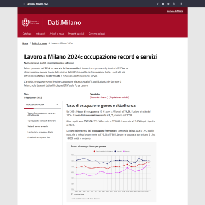Select the Popolazione e società topic tag
This screenshot has height=205, width=205.
(119, 97)
